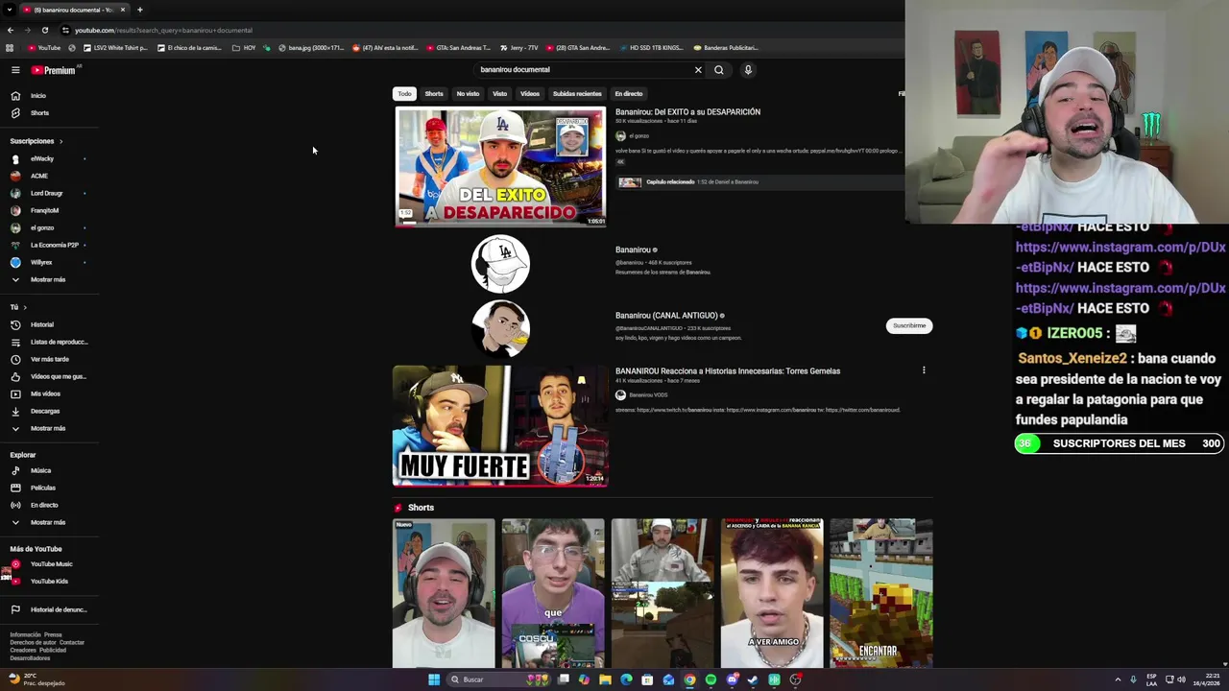Open a new browser tab
Viewport: 1229px width, 691px height.
pos(139,10)
